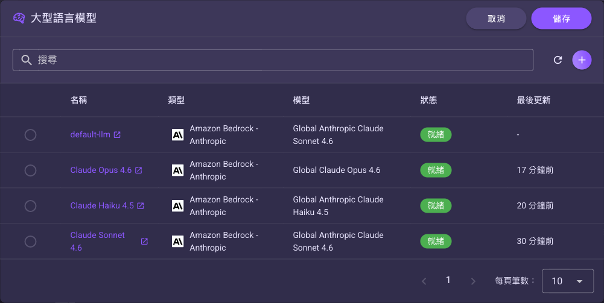The height and width of the screenshot is (303, 604).
Task: Click the 類型 column header
Action: [x=176, y=101]
